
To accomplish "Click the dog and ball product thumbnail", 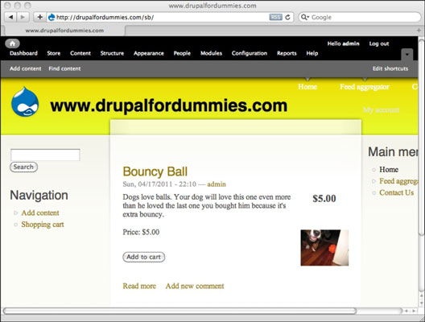I will (x=324, y=248).
